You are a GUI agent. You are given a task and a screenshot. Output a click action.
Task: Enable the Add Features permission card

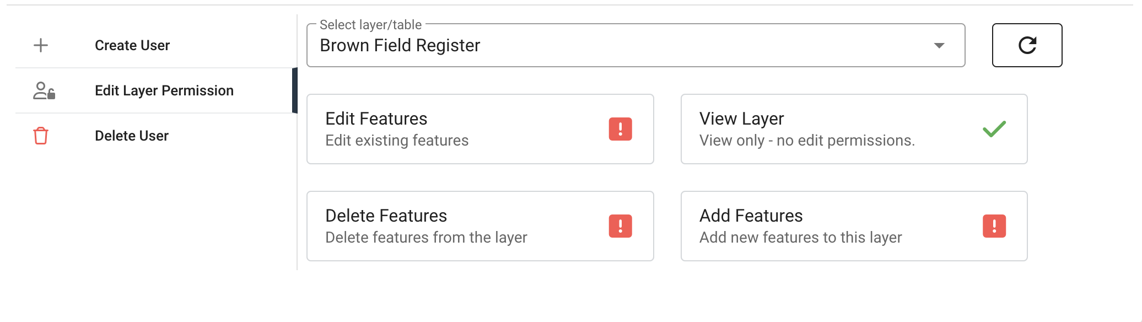click(854, 226)
